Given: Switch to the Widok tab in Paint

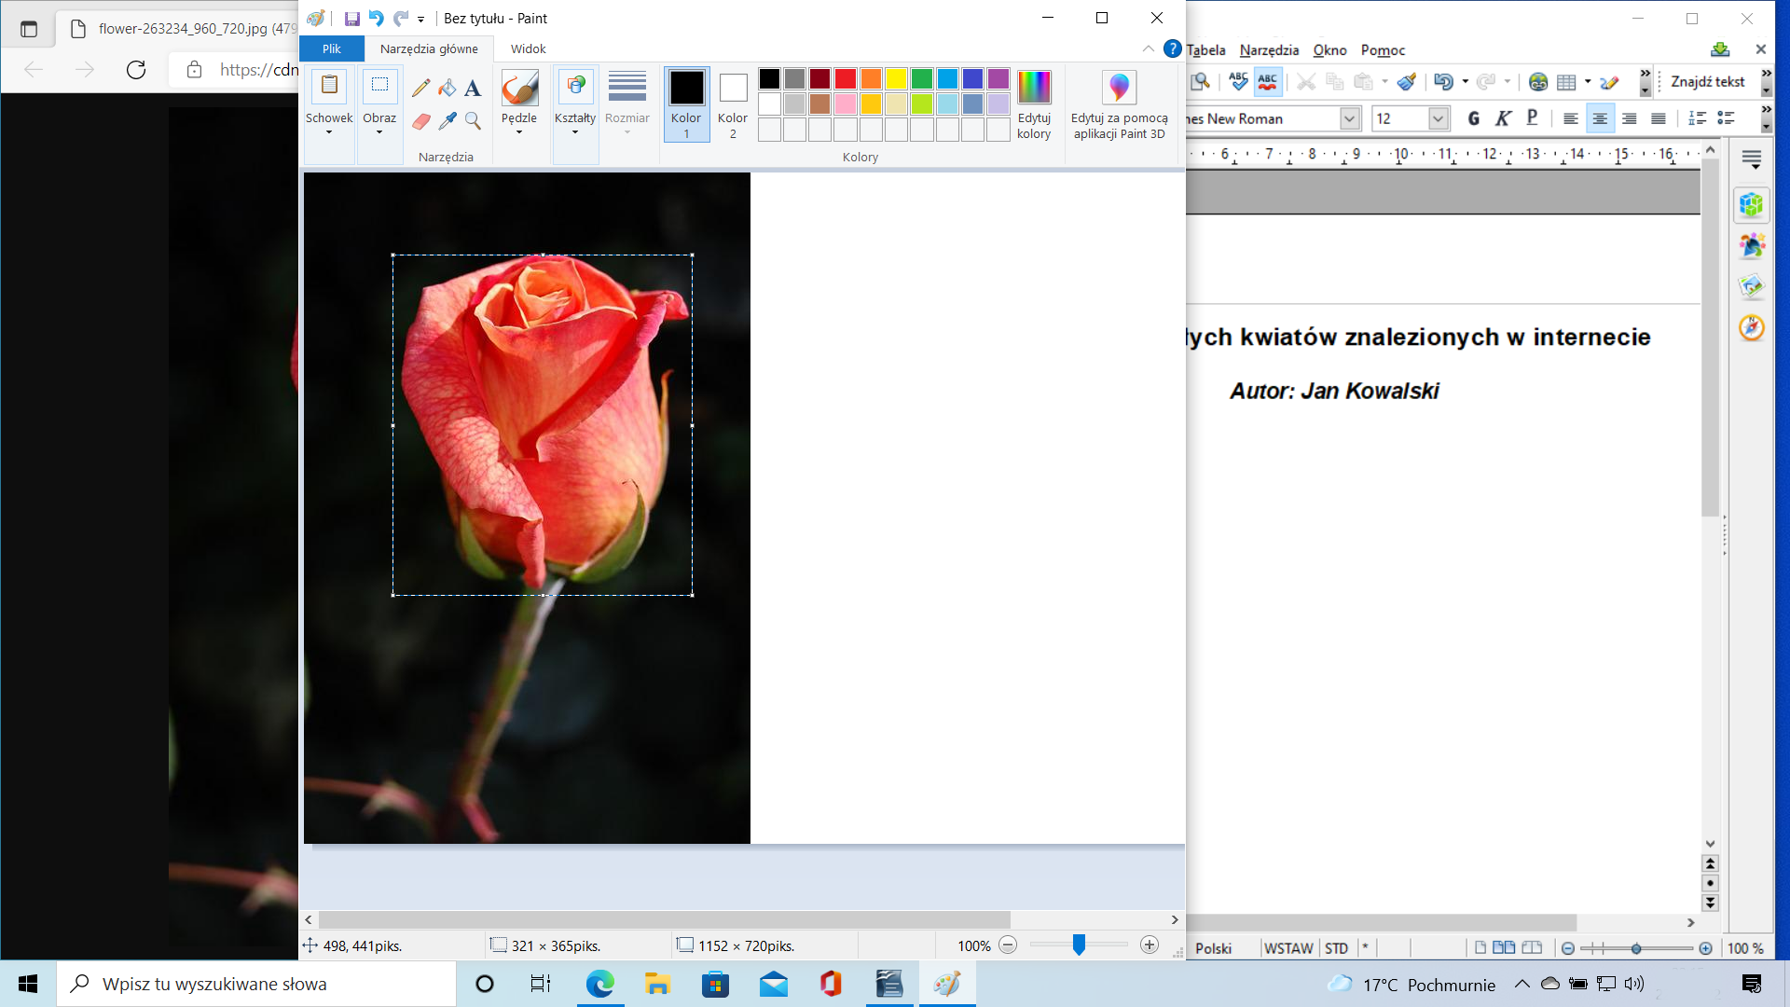Looking at the screenshot, I should (527, 48).
